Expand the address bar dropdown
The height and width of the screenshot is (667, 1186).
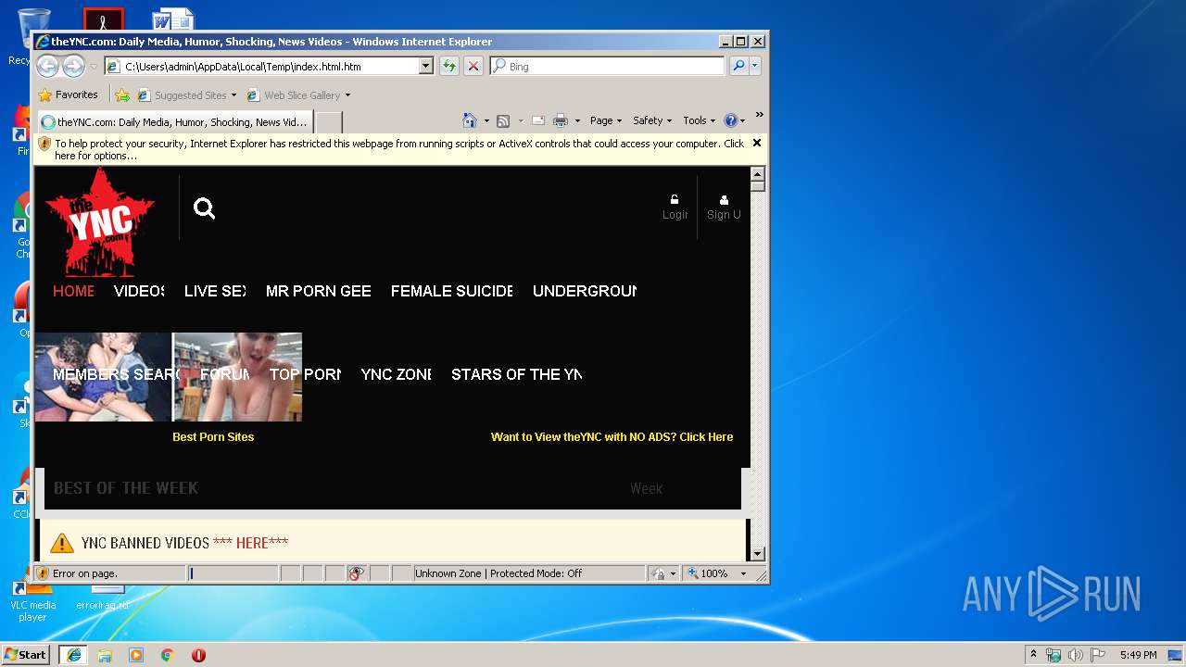click(x=426, y=66)
